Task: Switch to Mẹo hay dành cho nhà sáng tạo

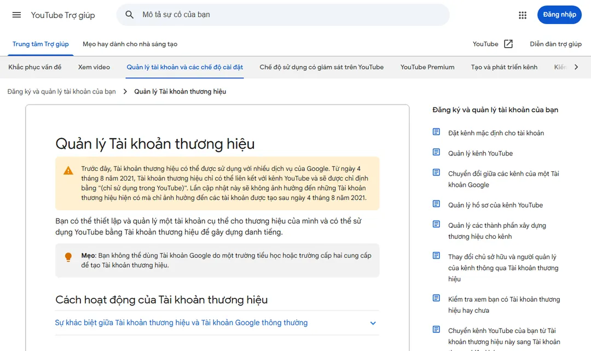Action: [130, 44]
